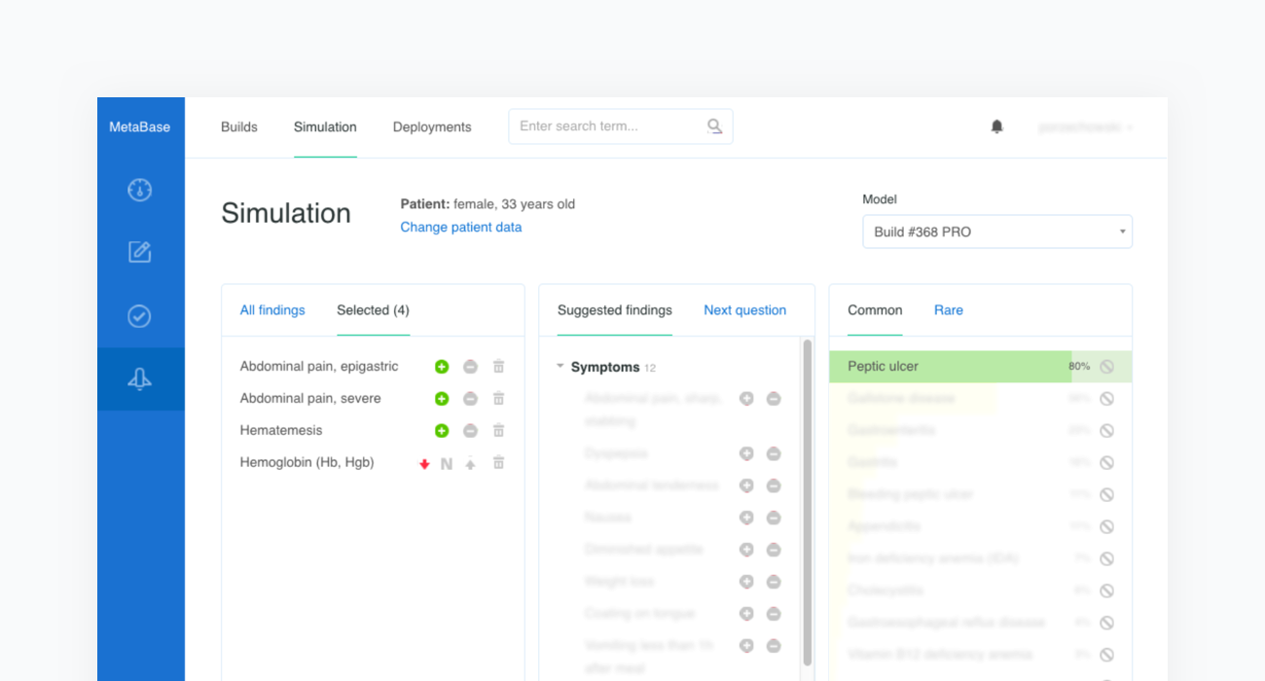Delete the Hematemesis finding
Viewport: 1265px width, 681px height.
point(498,431)
